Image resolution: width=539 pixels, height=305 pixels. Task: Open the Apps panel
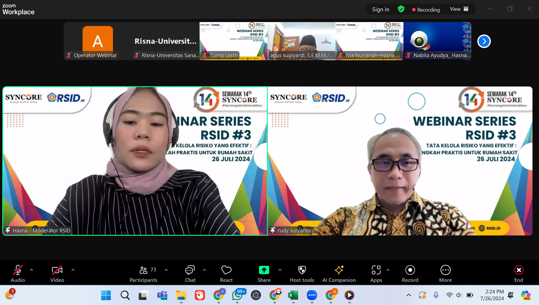tap(376, 273)
